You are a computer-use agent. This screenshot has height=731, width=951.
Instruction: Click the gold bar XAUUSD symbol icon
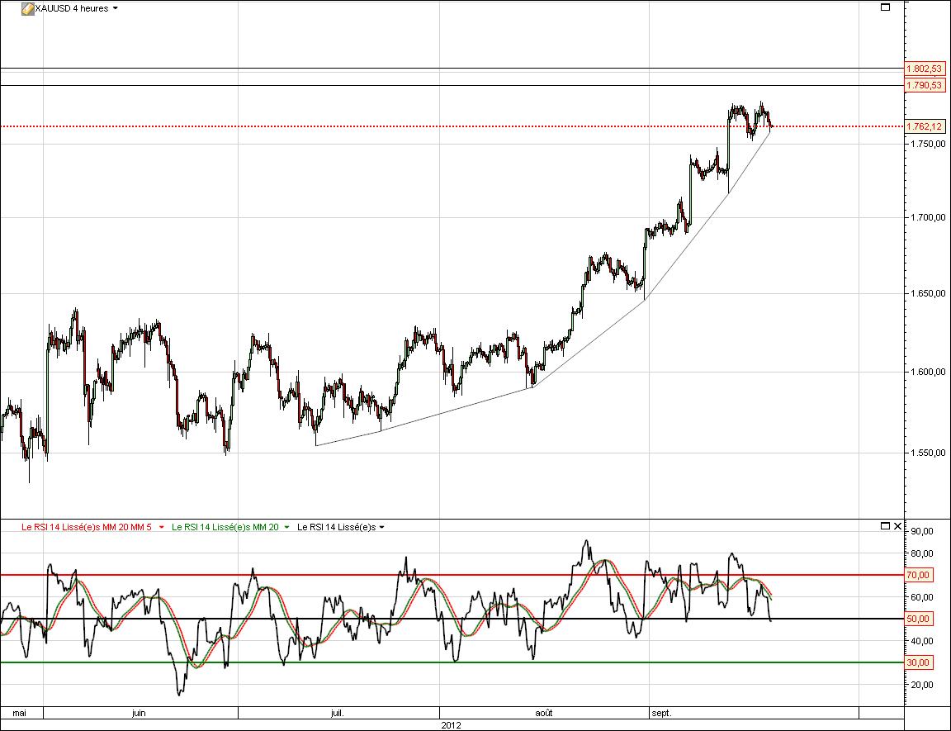click(x=27, y=8)
